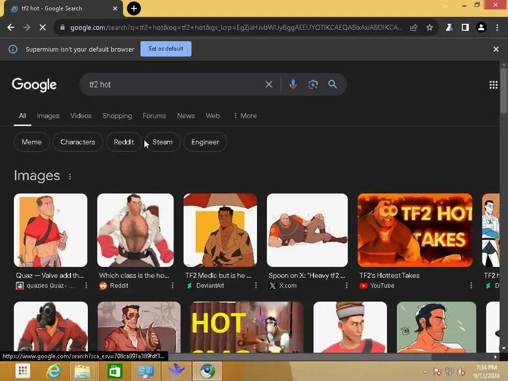Go back to the previous page
This screenshot has height=381, width=508.
pyautogui.click(x=11, y=28)
